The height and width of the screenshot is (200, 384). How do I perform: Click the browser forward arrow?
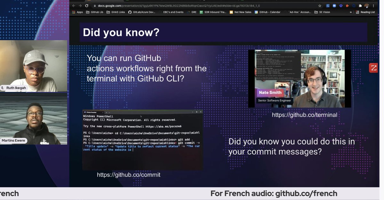pyautogui.click(x=80, y=6)
